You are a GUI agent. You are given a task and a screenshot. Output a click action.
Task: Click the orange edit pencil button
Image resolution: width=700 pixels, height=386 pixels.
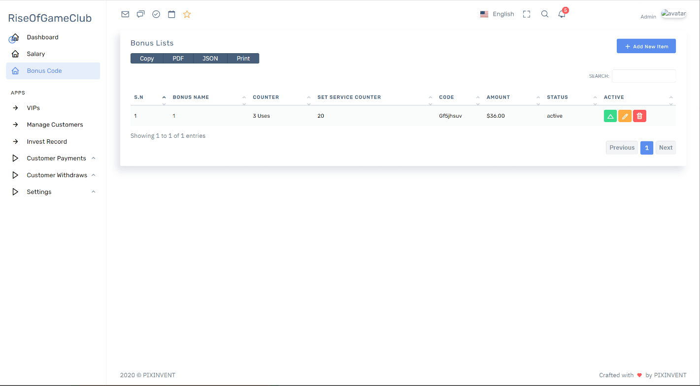[625, 116]
